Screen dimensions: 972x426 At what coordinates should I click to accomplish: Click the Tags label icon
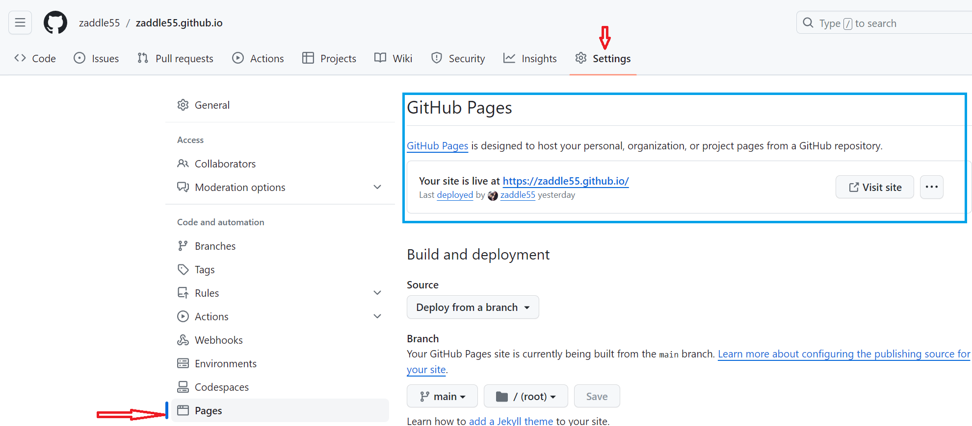tap(183, 269)
